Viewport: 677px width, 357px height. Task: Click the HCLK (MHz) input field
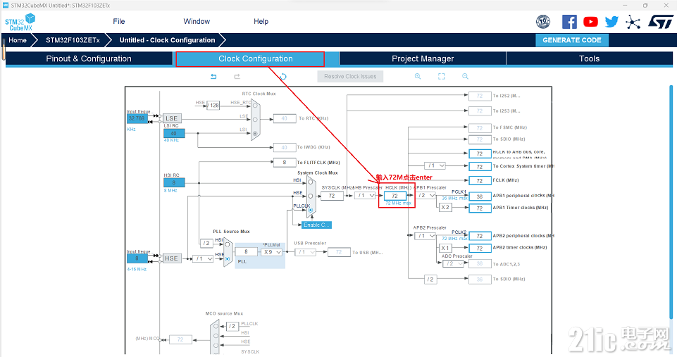point(395,196)
